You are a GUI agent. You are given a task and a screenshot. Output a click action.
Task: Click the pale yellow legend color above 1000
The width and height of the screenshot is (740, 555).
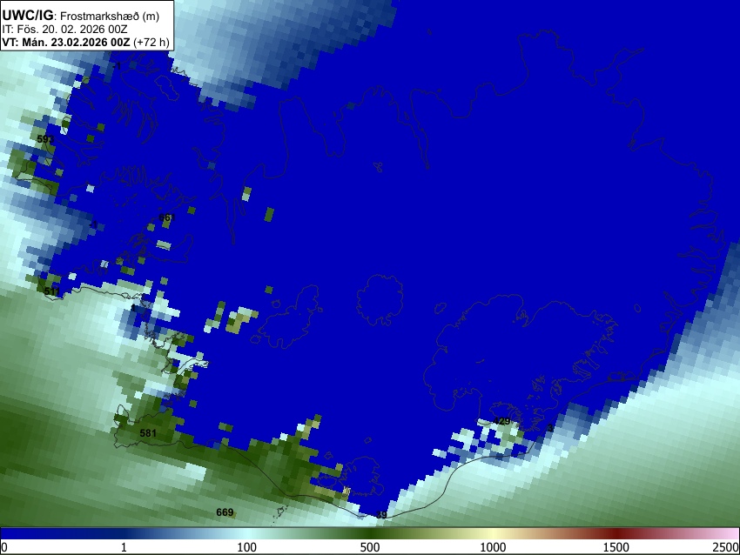point(493,534)
